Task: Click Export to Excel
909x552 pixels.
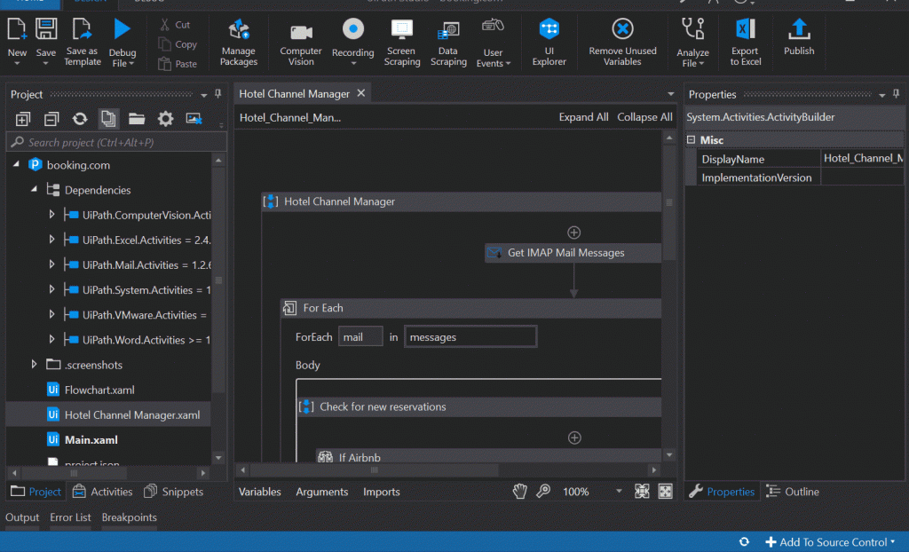Action: (x=745, y=42)
